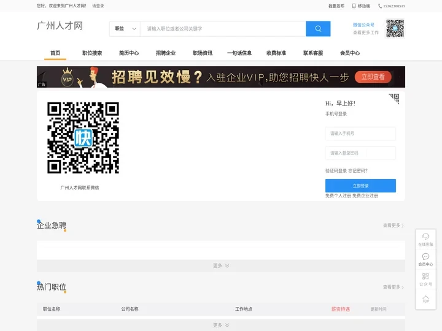The width and height of the screenshot is (442, 331).
Task: Click the large contact WeChat QR code
Action: coord(83,138)
